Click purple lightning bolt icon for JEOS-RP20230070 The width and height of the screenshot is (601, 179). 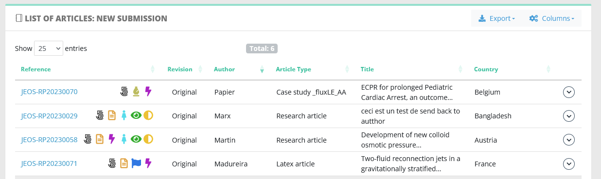148,91
